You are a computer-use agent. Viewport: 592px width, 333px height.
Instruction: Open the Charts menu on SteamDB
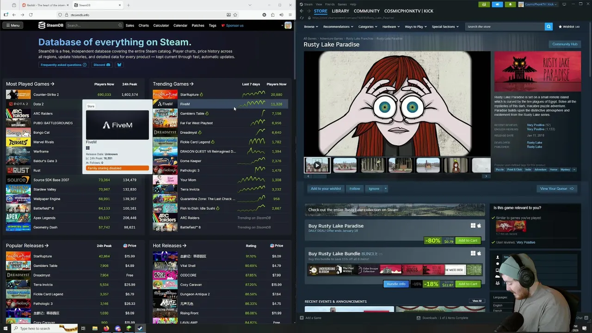click(144, 25)
